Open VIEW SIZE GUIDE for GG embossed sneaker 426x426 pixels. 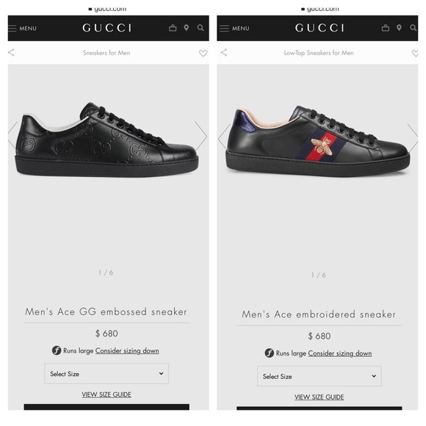click(106, 394)
